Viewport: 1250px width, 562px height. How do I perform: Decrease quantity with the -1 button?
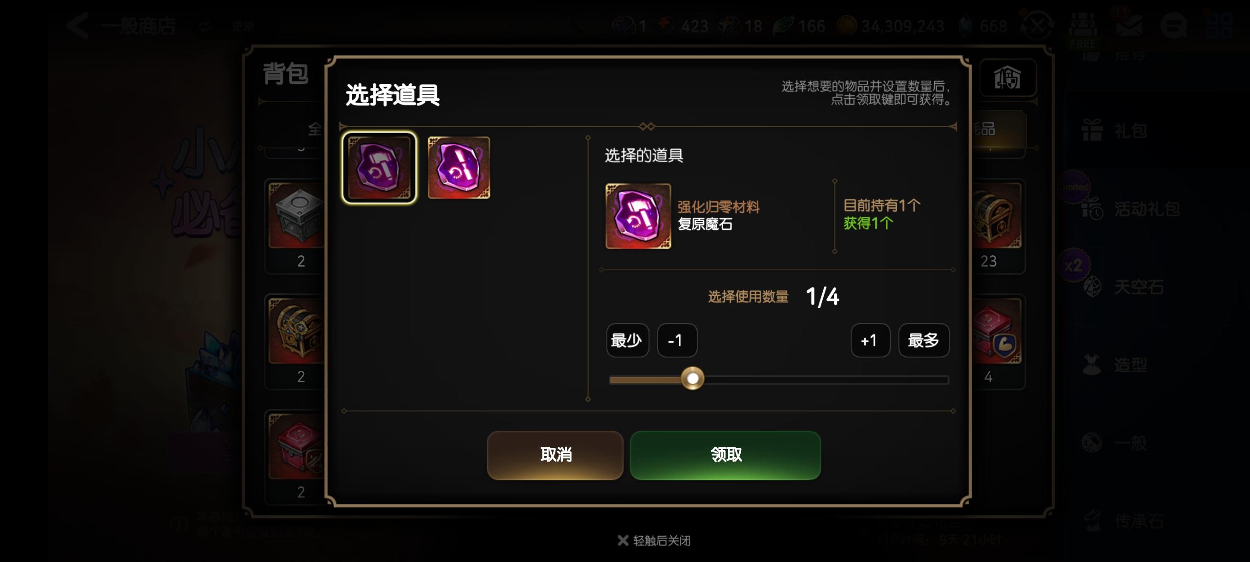tap(677, 340)
